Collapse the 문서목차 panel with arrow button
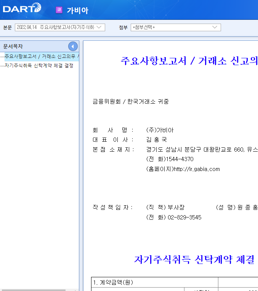The width and height of the screenshot is (258, 291). point(73,46)
